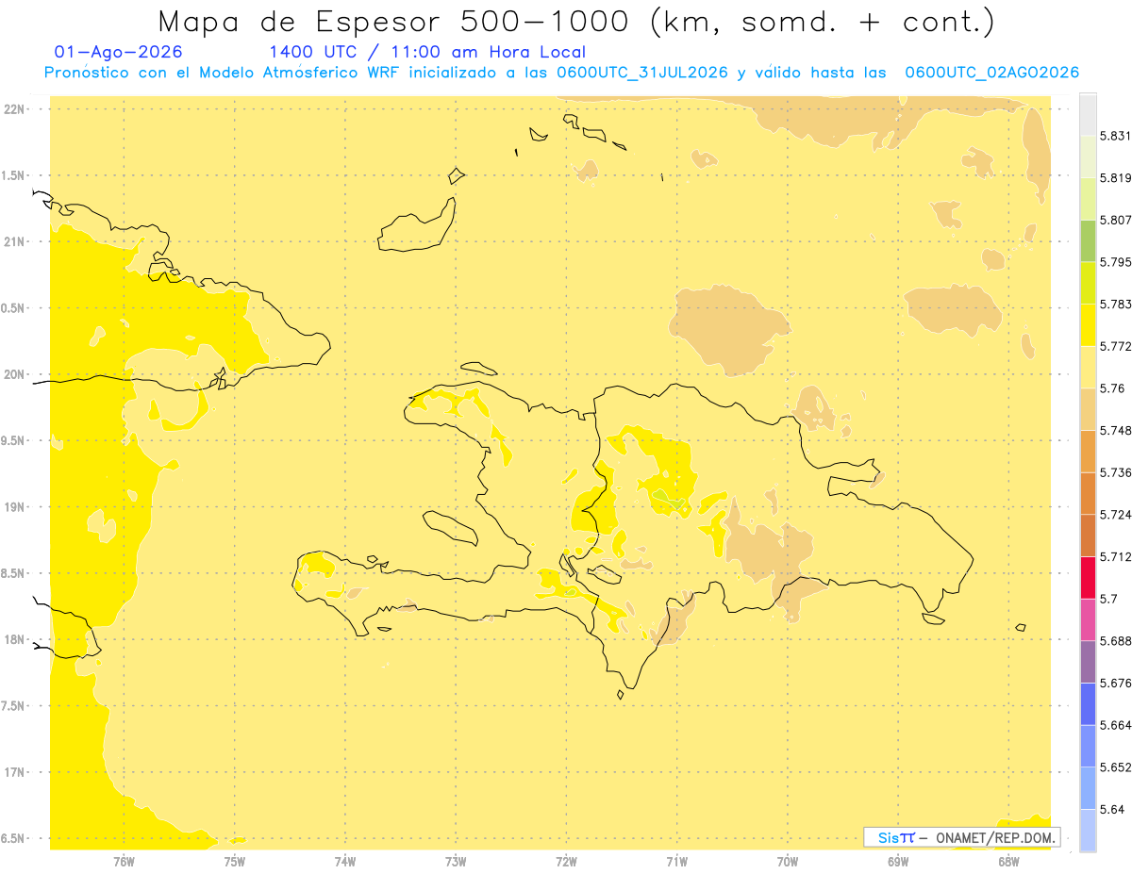Click the 0.5N latitude label
Screen dimensions: 1132x874
click(x=14, y=308)
